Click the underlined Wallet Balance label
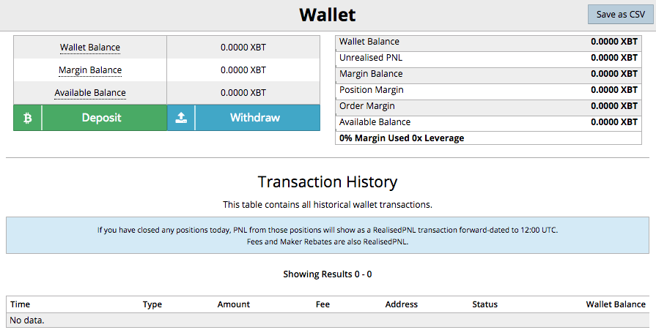Screen dimensions: 656x330 tap(90, 48)
